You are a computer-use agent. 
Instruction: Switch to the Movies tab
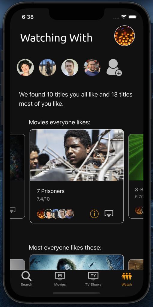click(60, 279)
